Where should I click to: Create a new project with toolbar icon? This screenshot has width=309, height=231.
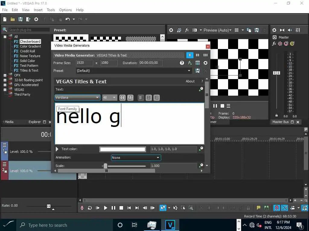point(5,19)
